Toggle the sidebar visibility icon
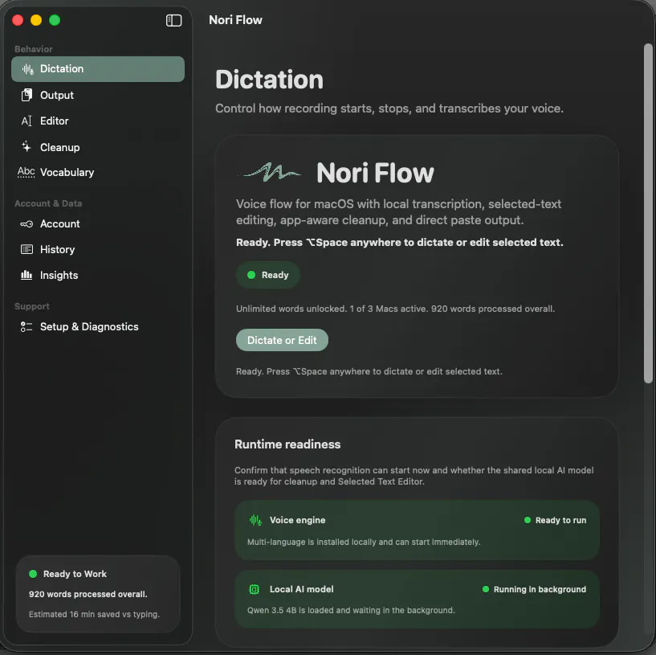This screenshot has width=656, height=655. [x=173, y=20]
